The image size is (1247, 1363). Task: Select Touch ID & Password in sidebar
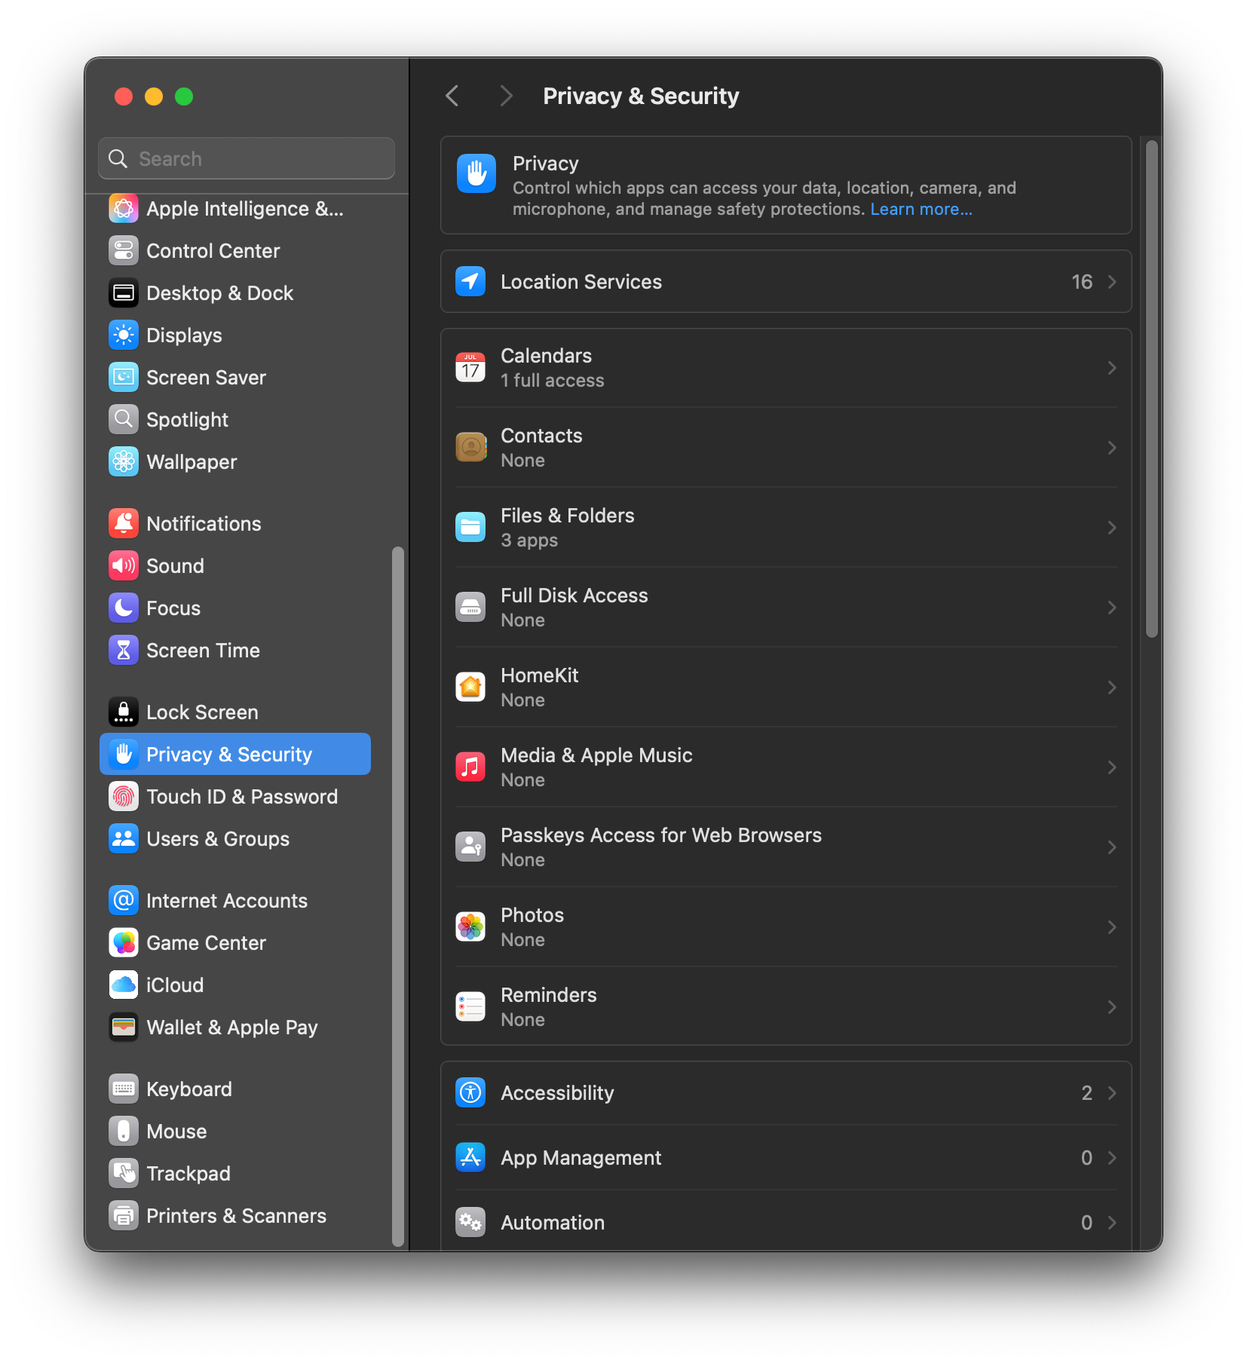click(235, 797)
